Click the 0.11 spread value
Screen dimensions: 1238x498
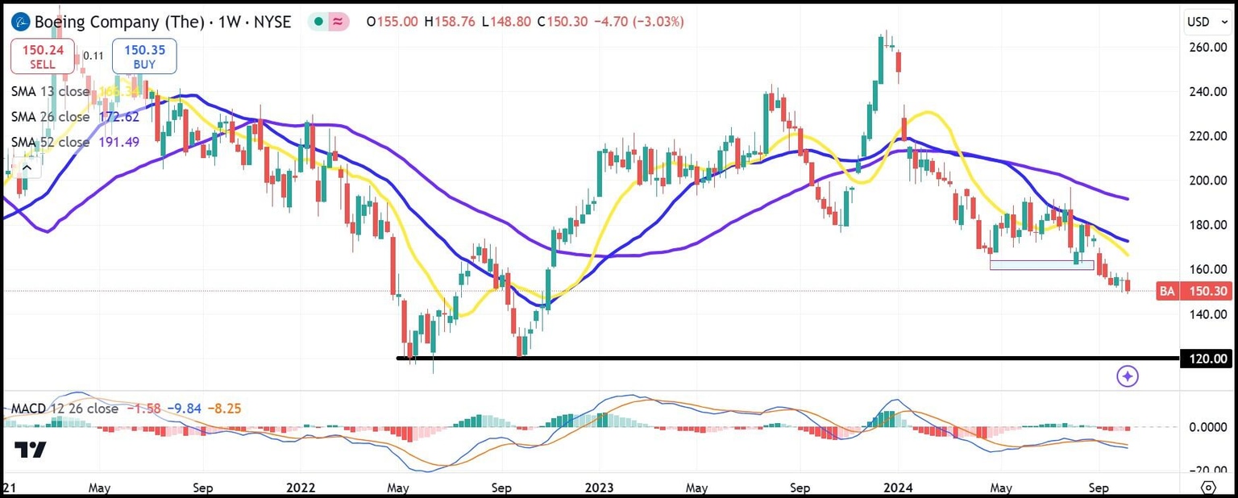(x=93, y=56)
